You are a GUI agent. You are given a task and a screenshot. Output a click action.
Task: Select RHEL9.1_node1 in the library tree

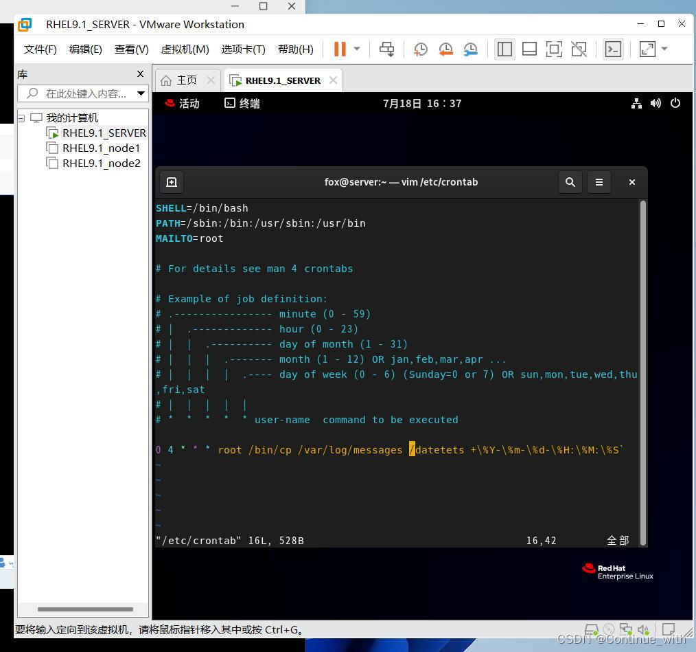[93, 148]
